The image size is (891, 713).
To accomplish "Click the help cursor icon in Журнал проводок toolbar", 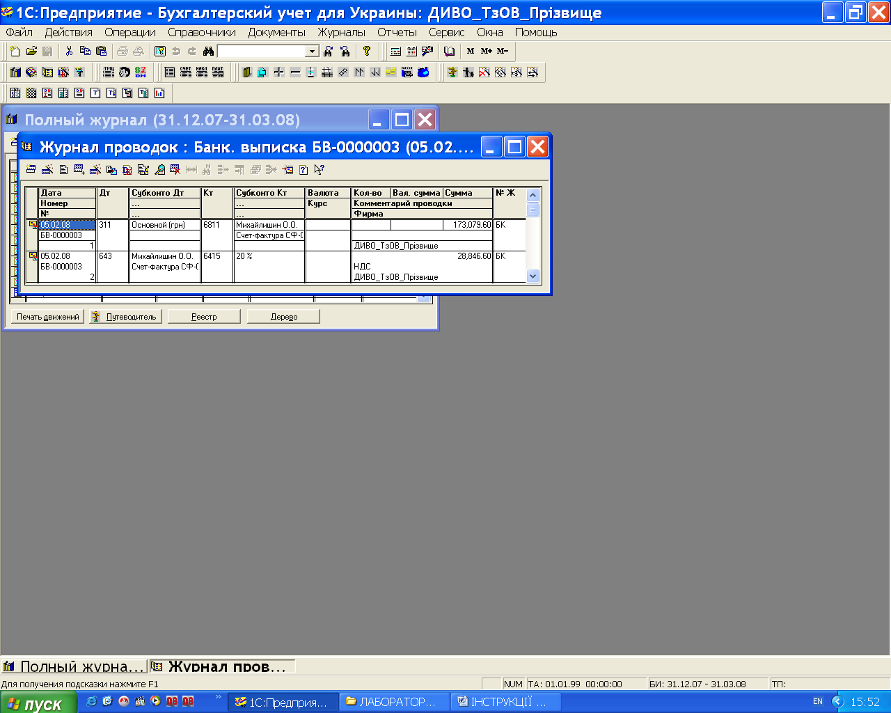I will (x=320, y=169).
